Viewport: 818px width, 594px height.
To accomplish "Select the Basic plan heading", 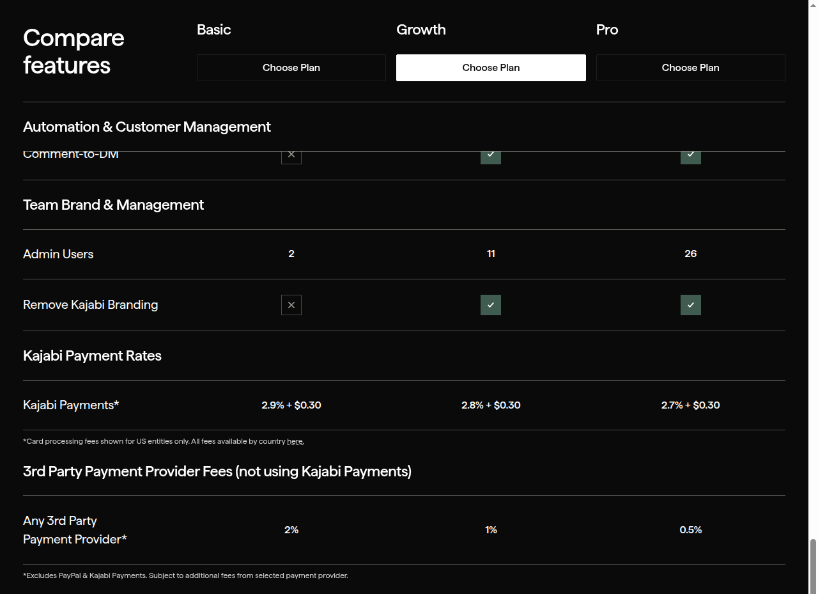I will click(214, 29).
